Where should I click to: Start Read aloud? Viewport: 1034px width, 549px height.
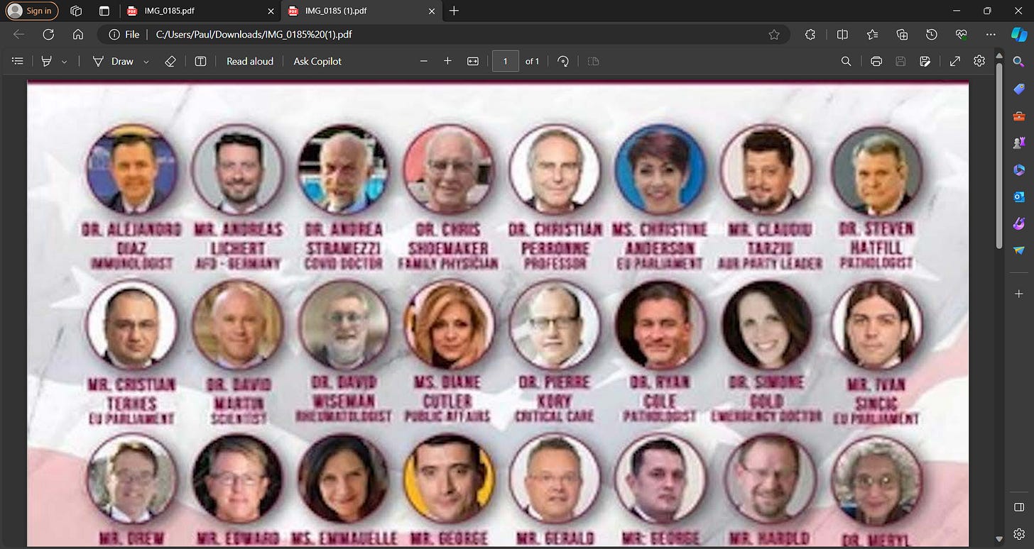point(250,62)
